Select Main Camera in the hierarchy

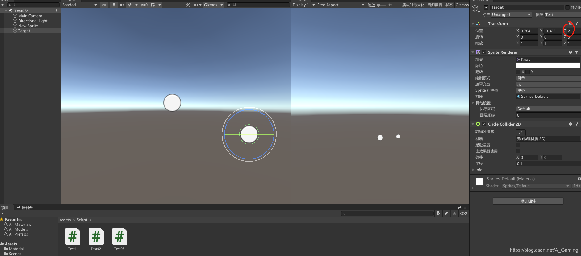(x=30, y=16)
